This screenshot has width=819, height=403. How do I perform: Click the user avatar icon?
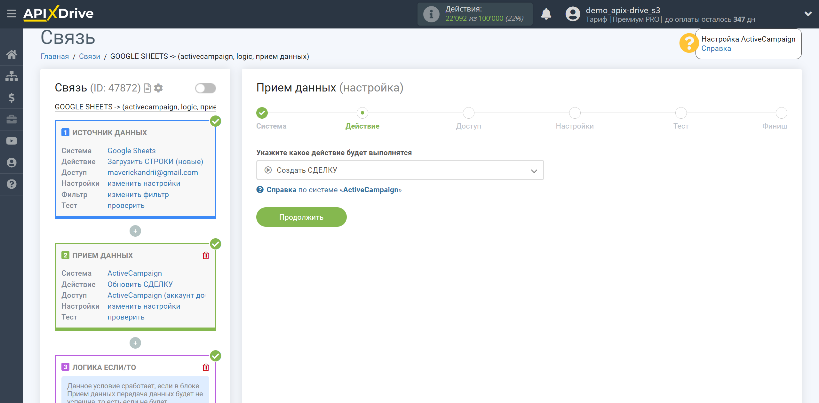(x=573, y=14)
